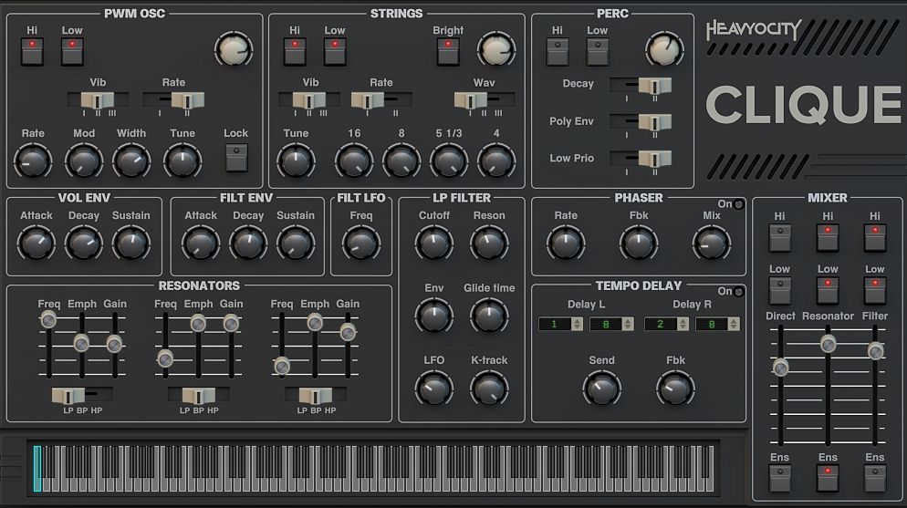Screen dimensions: 907x508
Task: Click the PWM OSC volume knob
Action: click(x=234, y=49)
